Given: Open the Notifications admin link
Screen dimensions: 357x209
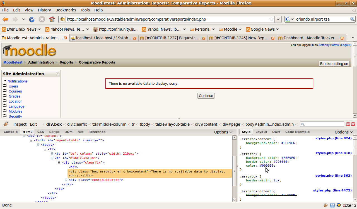Looking at the screenshot, I should click(18, 81).
